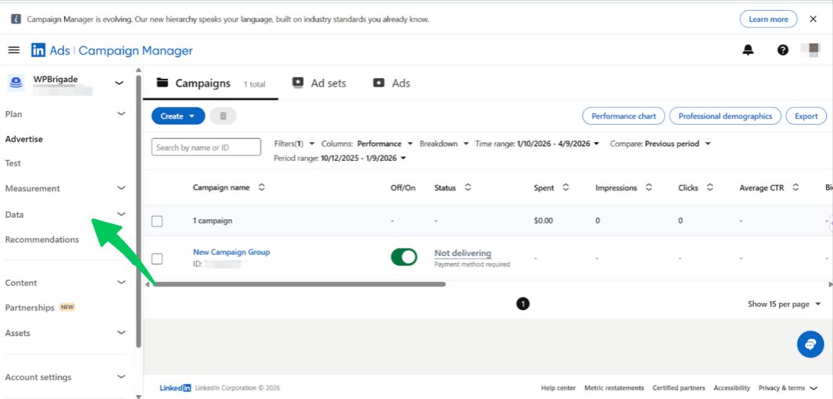Open Certified partners footer link
Screen dimensions: 833x399
point(679,388)
